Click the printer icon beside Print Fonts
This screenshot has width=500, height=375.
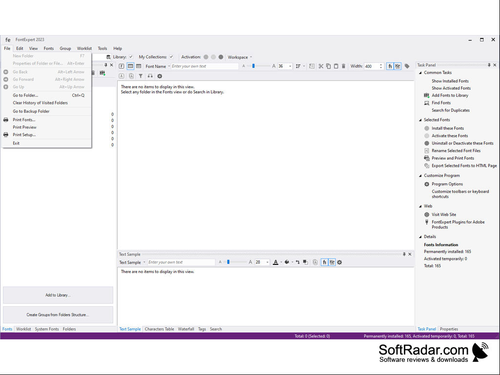pyautogui.click(x=6, y=119)
